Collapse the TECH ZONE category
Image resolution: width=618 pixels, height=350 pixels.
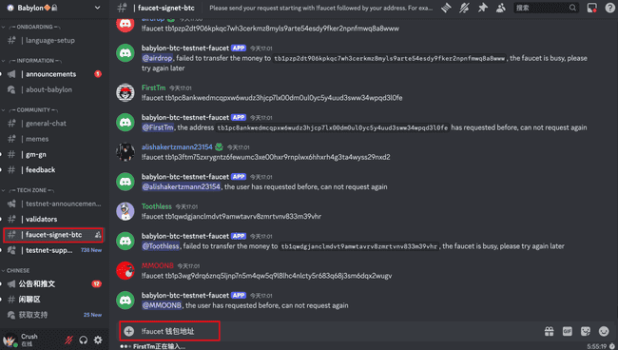pyautogui.click(x=31, y=190)
